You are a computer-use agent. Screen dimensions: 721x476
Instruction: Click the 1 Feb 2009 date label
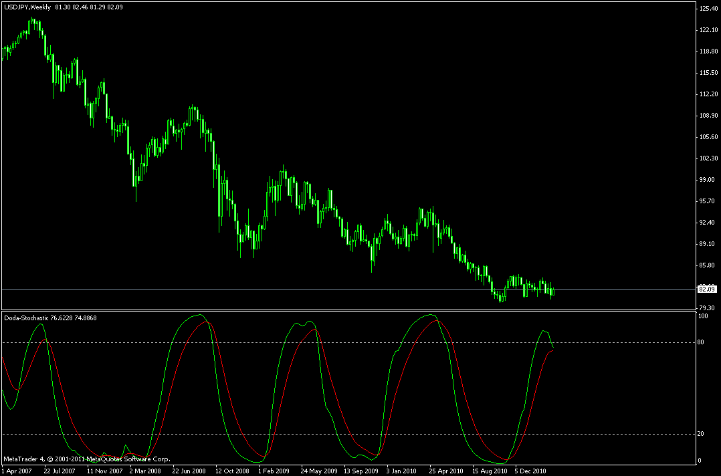tap(274, 471)
